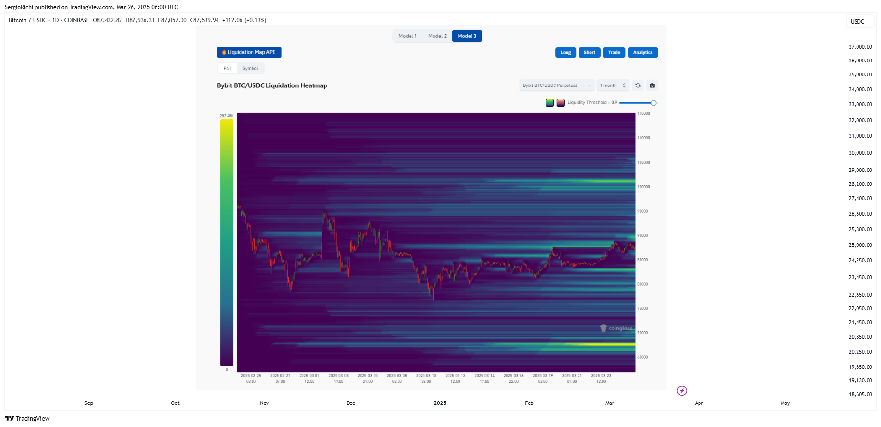The image size is (881, 427).
Task: Open the Bybit BTC/USDC Perpetual dropdown
Action: (557, 85)
